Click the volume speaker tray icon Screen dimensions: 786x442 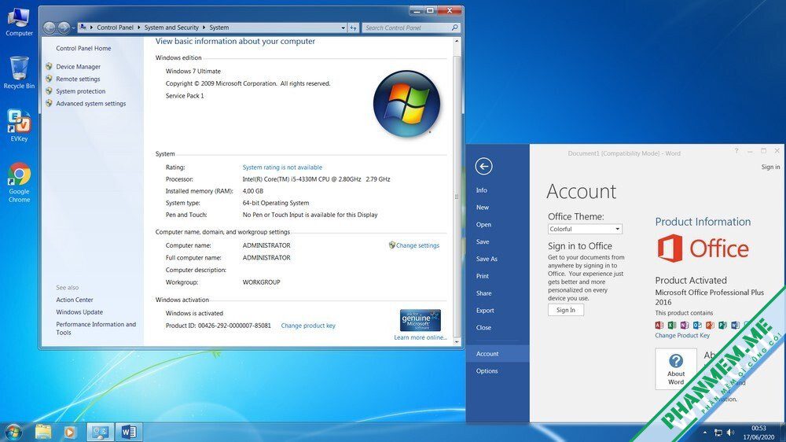[730, 433]
